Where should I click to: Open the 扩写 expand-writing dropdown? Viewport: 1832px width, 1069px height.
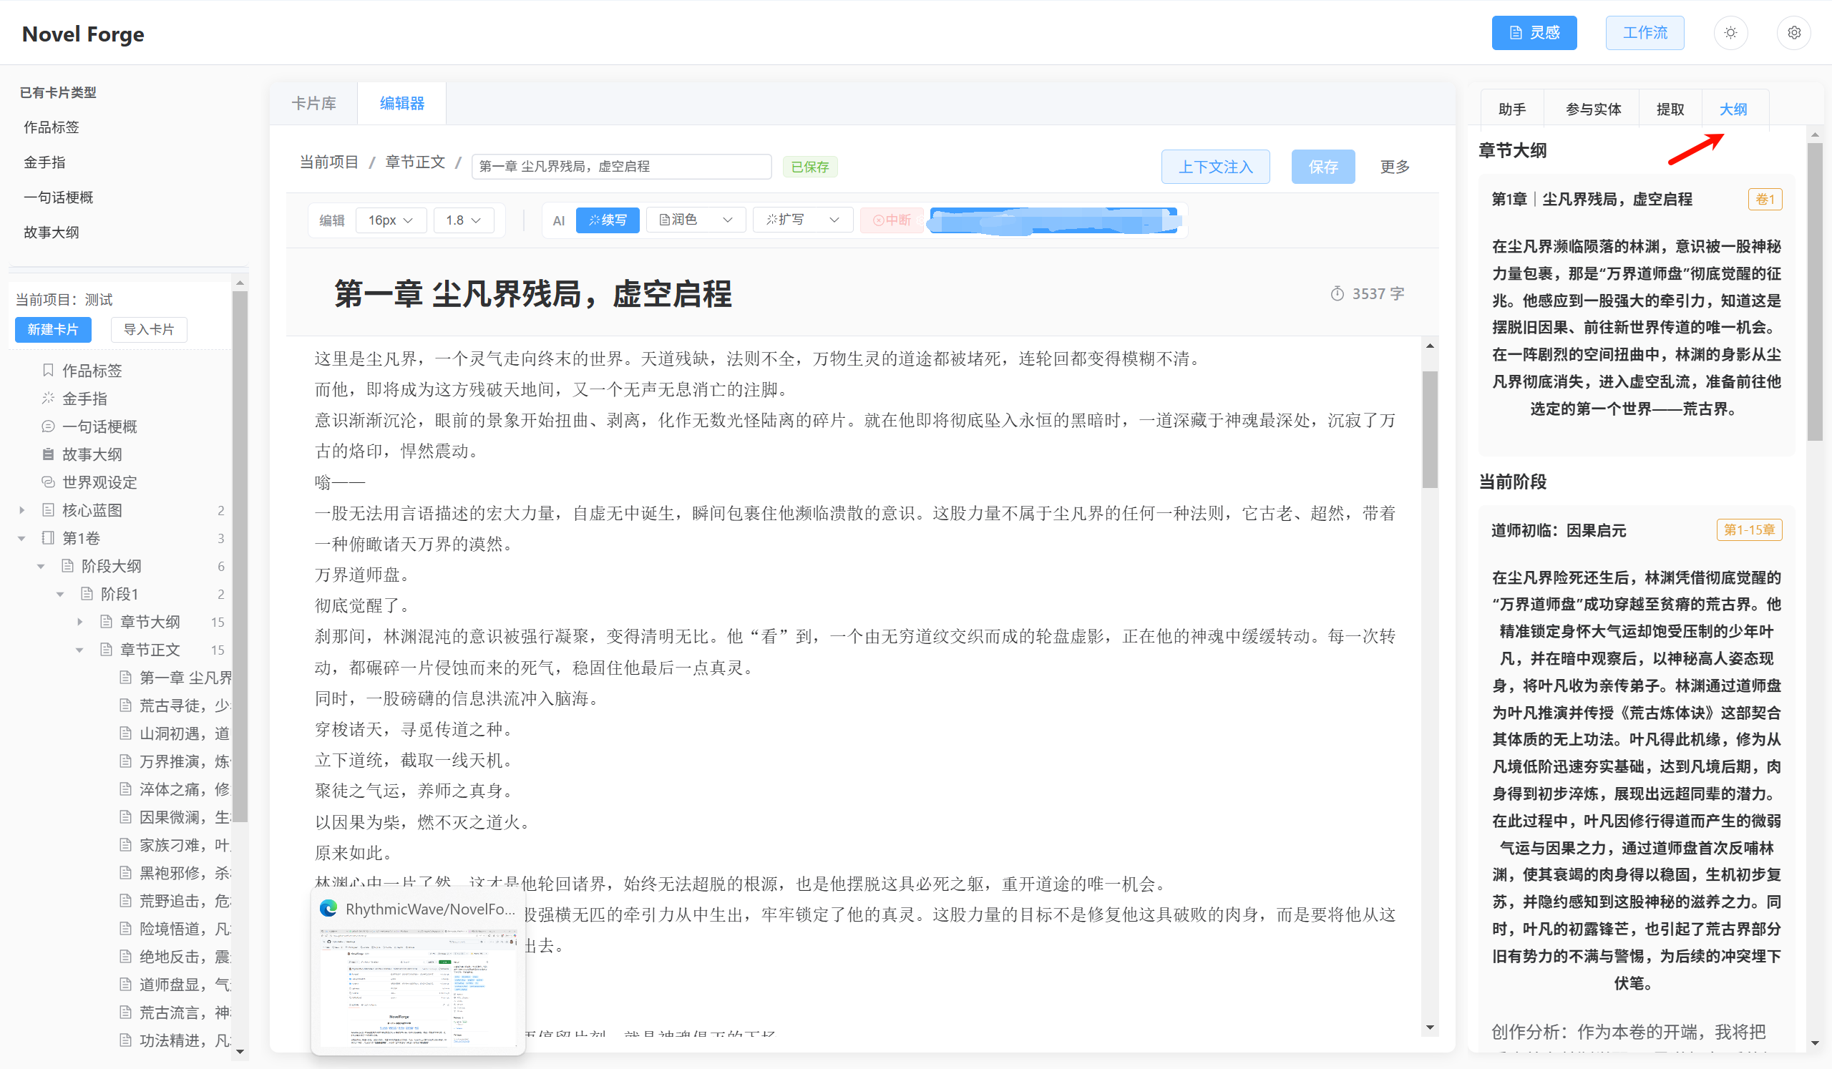[803, 220]
